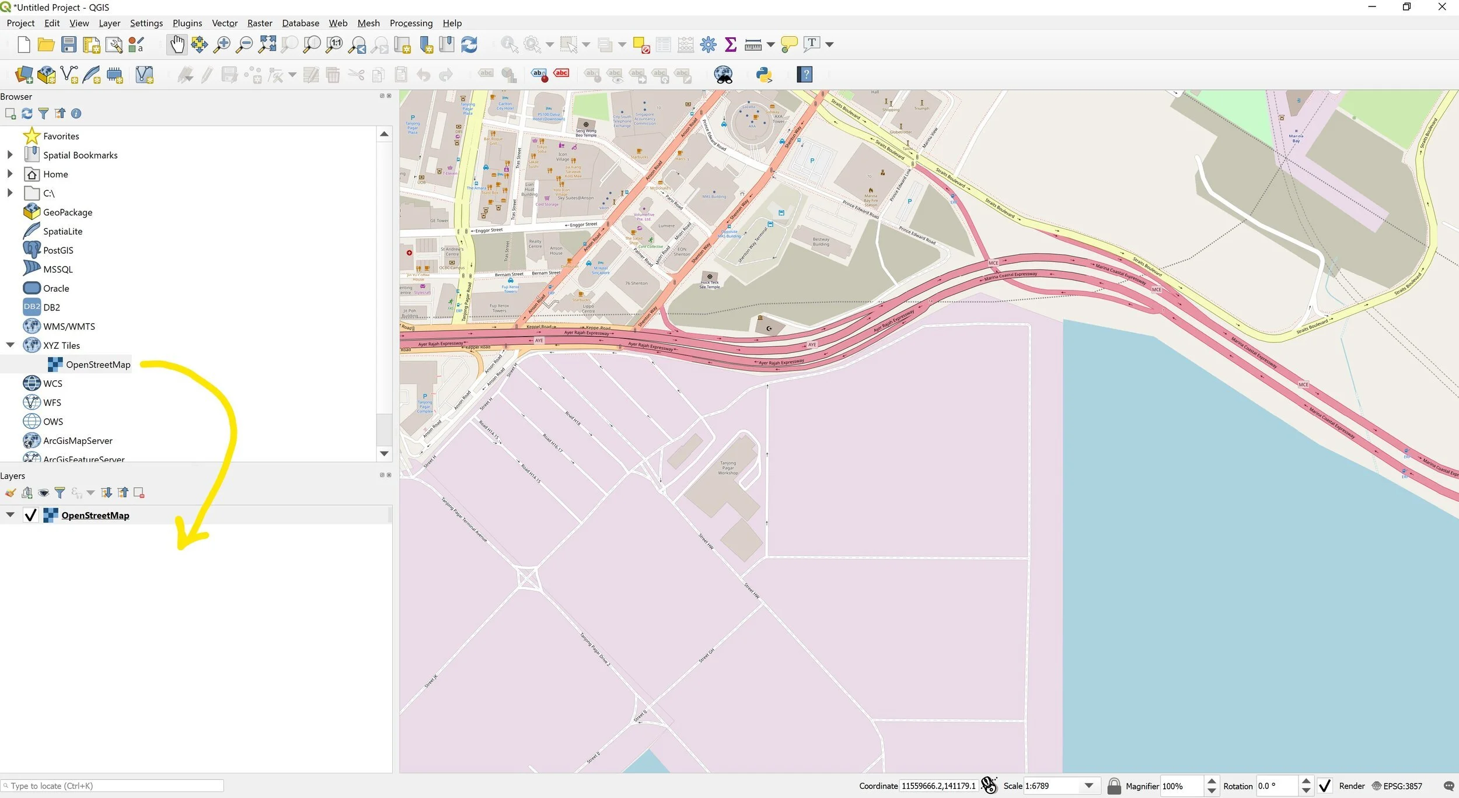The image size is (1459, 798).
Task: Open the Processing menu
Action: pyautogui.click(x=411, y=23)
